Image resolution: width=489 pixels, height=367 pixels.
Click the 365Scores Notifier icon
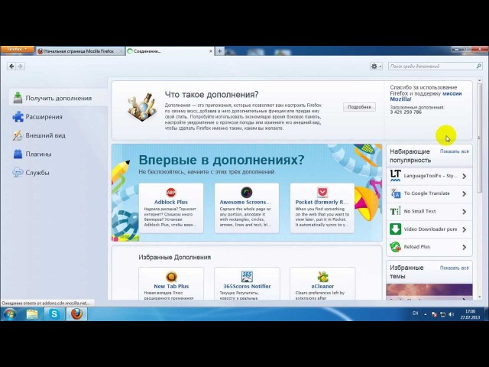[247, 277]
